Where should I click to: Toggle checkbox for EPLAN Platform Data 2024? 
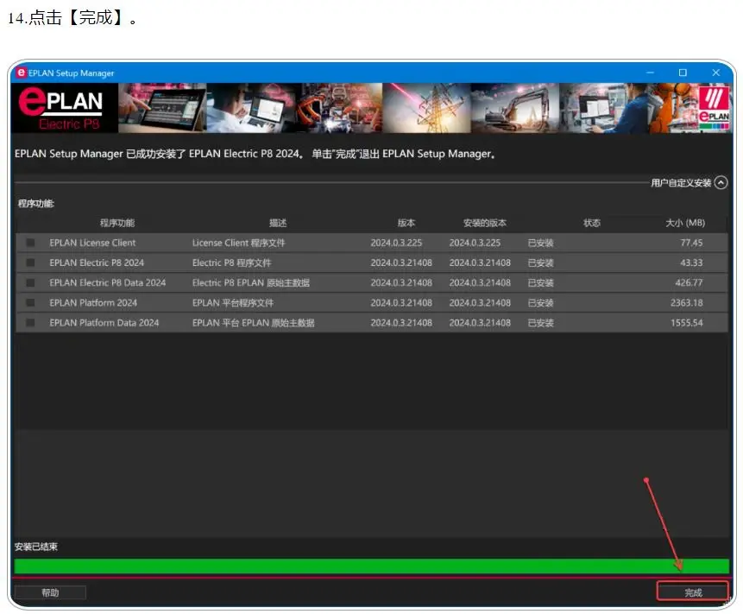tap(30, 322)
